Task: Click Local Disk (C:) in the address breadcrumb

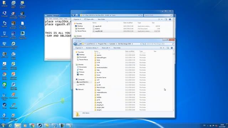Action: pyautogui.click(x=91, y=44)
